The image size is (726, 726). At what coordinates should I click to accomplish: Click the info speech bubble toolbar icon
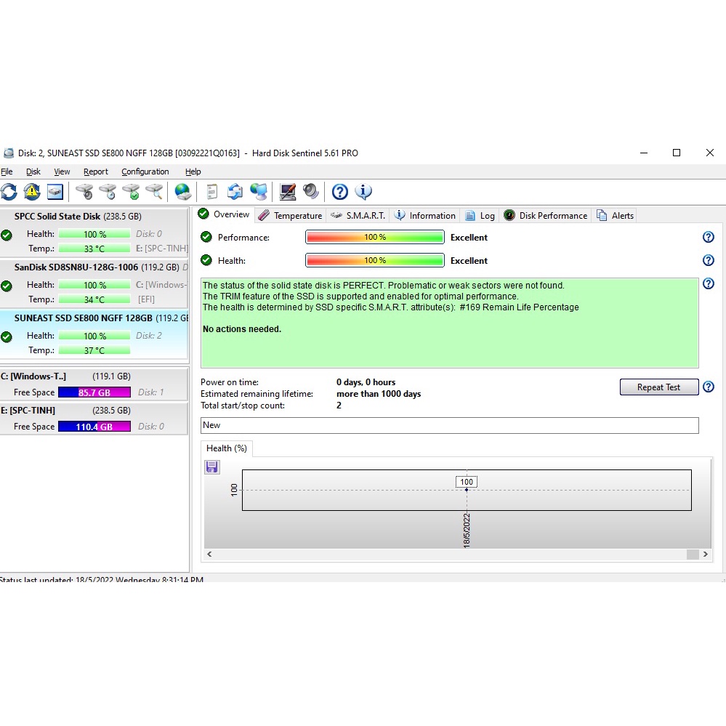(x=363, y=192)
